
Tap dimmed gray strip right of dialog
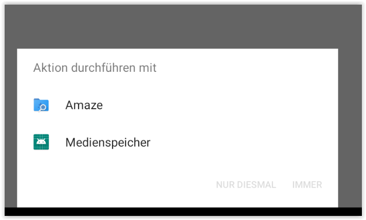coord(350,128)
